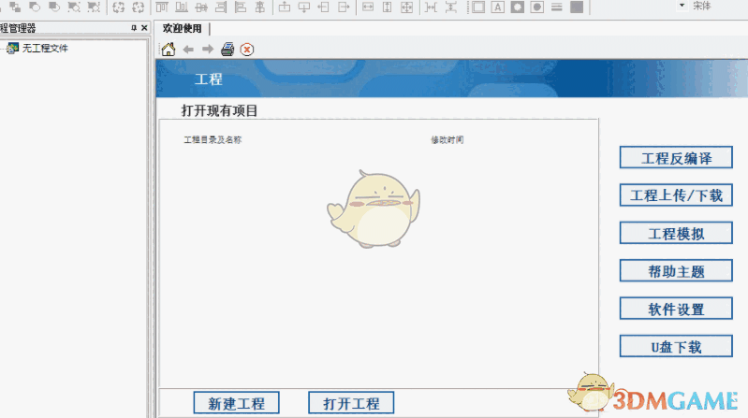Screen dimensions: 748x418
Task: Click the overlapping squares layer-order icon
Action: point(15,7)
